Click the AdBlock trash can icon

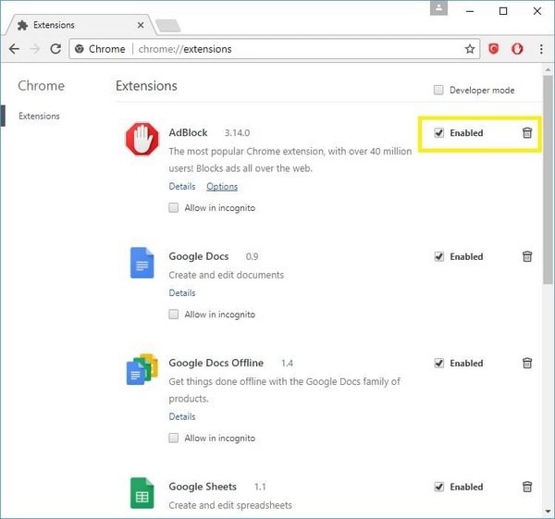[527, 133]
